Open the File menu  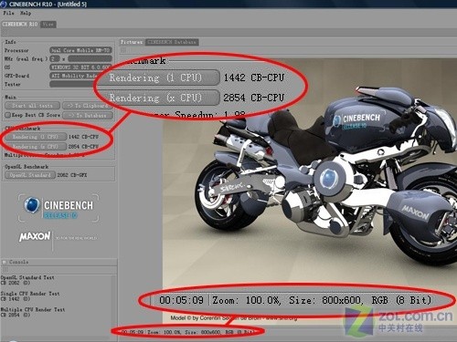[8, 13]
